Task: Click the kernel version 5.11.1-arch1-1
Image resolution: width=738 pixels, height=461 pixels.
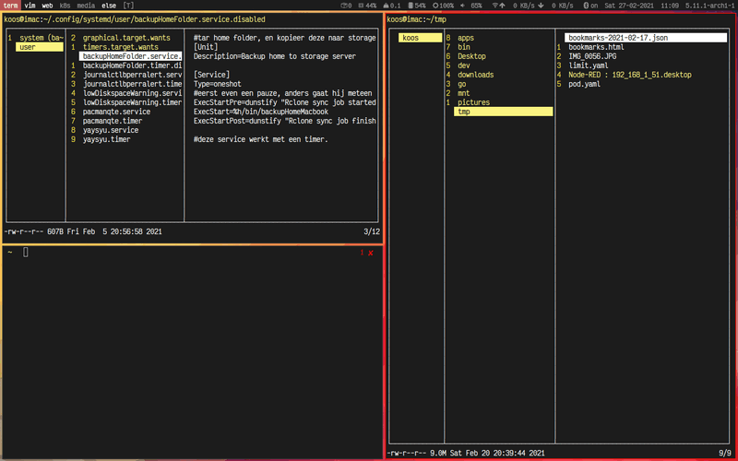Action: point(710,6)
